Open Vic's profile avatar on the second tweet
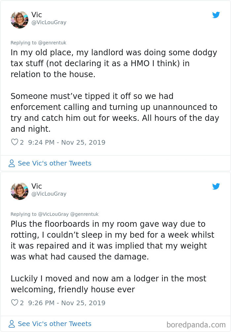The image size is (231, 332). pos(19,191)
